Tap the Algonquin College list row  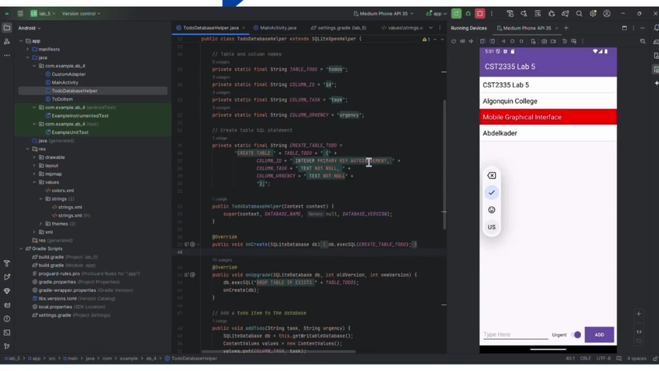[x=548, y=101]
